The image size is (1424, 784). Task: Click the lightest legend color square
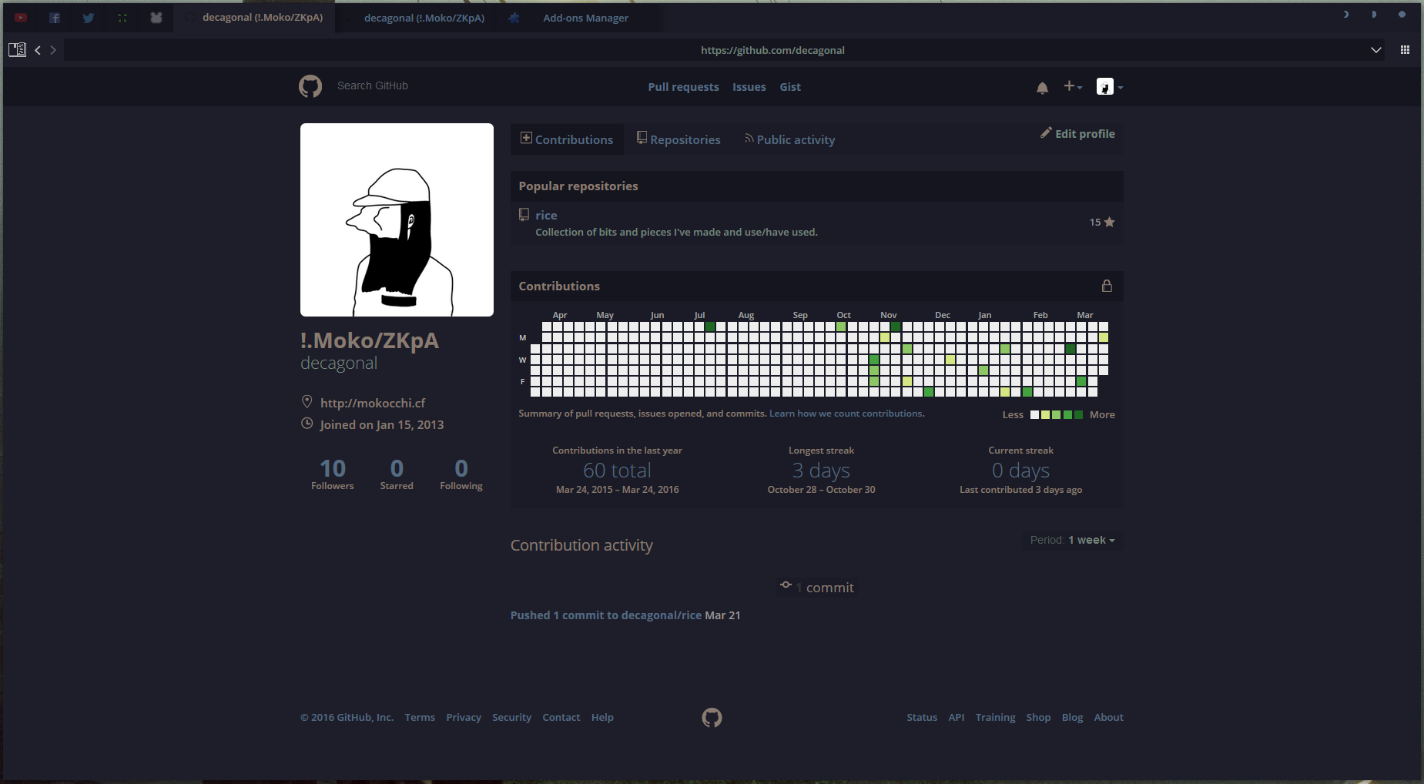tap(1034, 414)
